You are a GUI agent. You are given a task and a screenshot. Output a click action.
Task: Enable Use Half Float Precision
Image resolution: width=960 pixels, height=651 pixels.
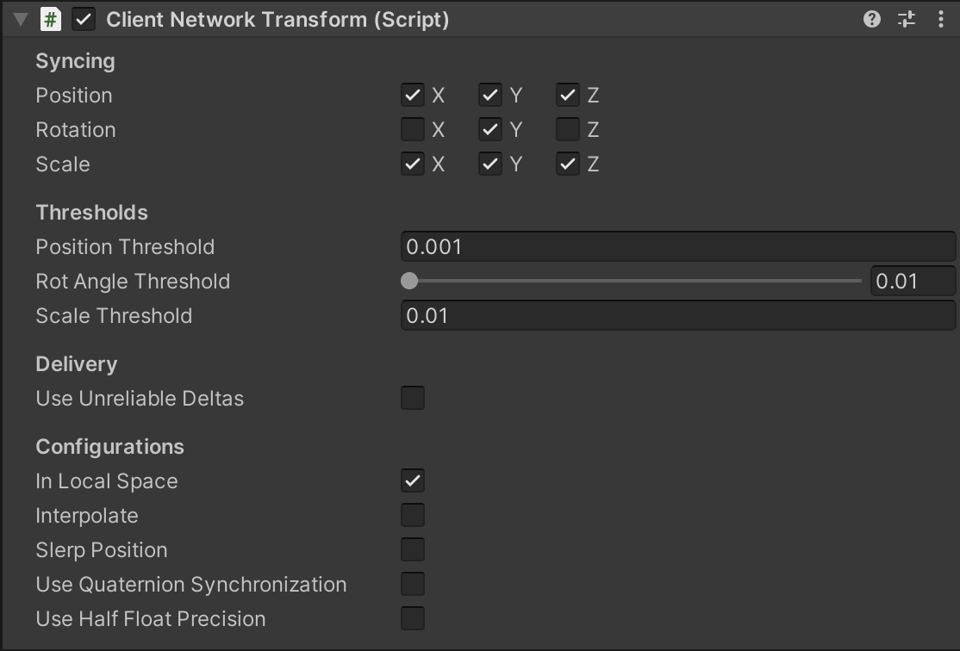click(412, 618)
